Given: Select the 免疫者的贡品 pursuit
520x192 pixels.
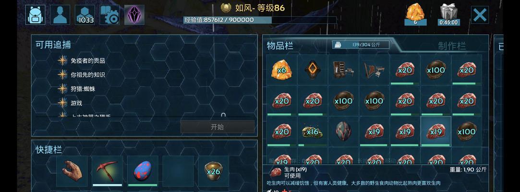Looking at the screenshot, I should (x=88, y=60).
